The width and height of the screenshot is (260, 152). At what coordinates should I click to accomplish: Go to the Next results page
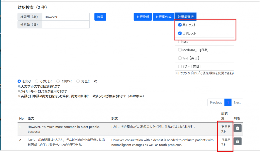click(237, 102)
